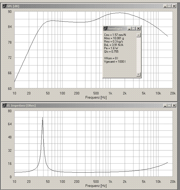This screenshot has height=190, width=180.
Task: Click the 90 label on SPL axis
Action: tap(10, 12)
